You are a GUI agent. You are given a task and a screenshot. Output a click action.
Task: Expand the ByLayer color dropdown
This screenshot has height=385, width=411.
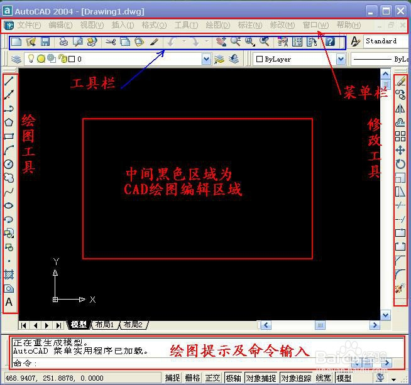click(x=341, y=59)
